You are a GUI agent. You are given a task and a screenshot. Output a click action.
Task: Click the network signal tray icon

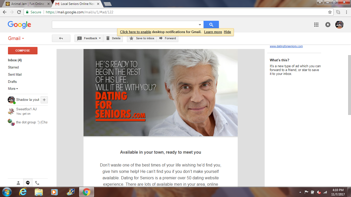325,192
